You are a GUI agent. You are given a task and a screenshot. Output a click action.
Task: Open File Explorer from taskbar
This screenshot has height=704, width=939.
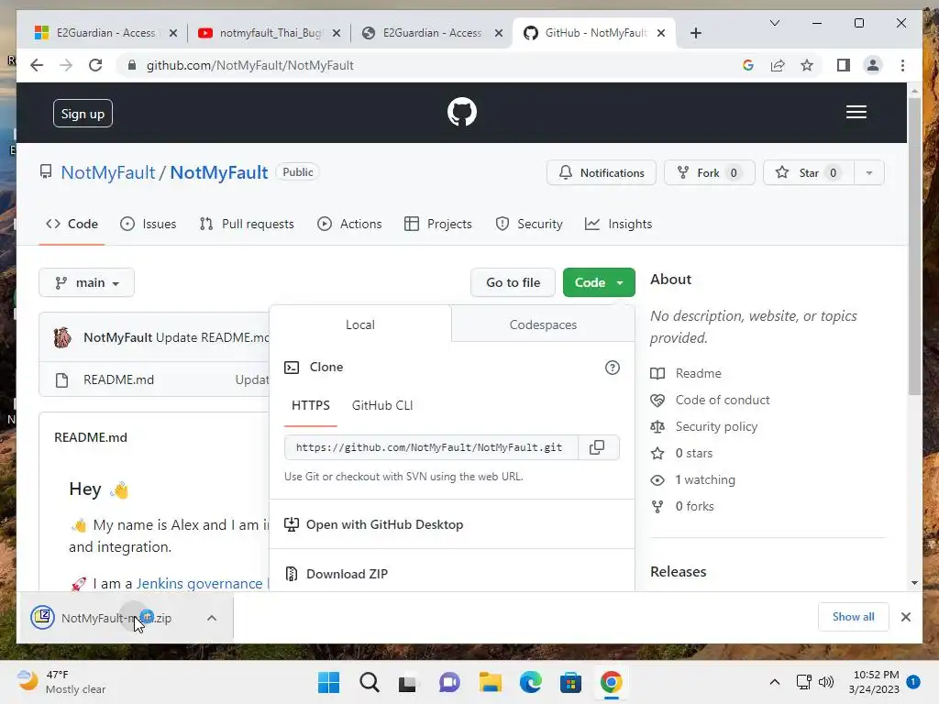pos(490,682)
